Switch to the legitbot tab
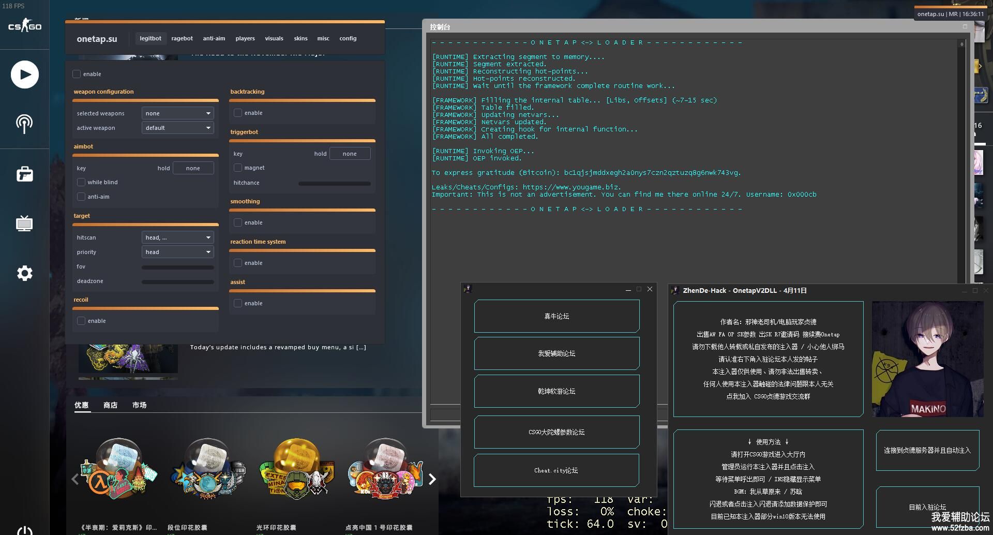This screenshot has height=535, width=993. (151, 38)
